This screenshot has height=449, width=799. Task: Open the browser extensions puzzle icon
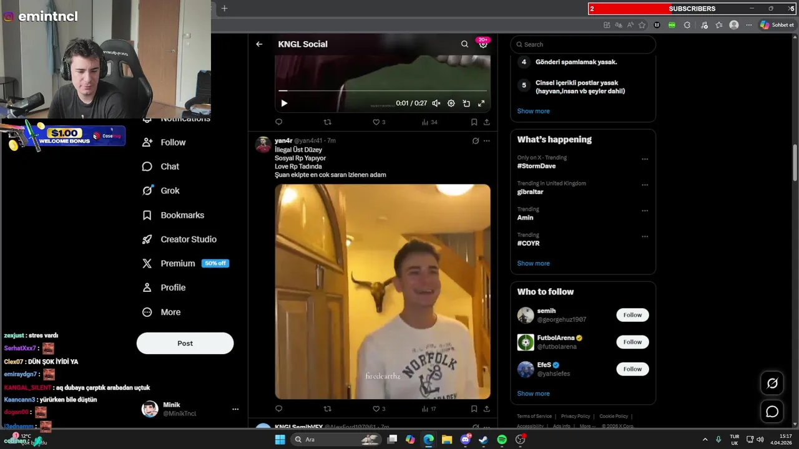coord(687,25)
